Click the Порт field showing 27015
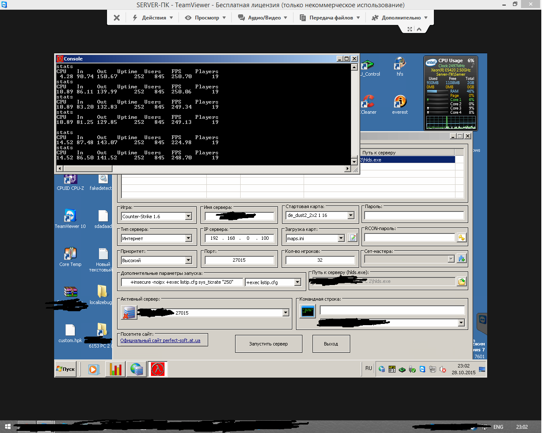This screenshot has width=543, height=433. 239,260
